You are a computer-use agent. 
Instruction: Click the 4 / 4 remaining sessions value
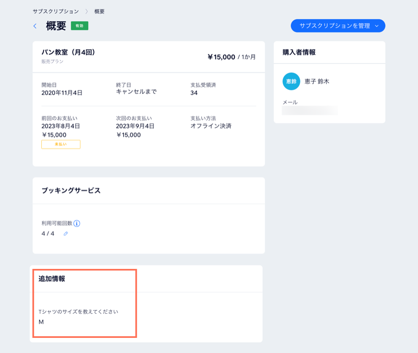click(x=48, y=233)
